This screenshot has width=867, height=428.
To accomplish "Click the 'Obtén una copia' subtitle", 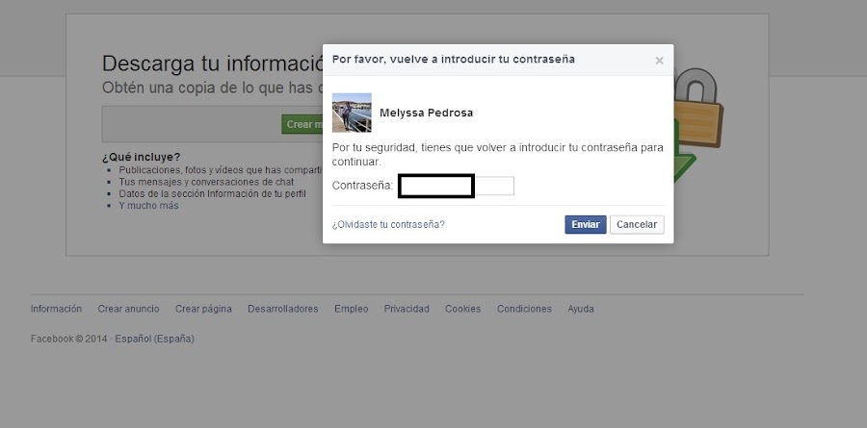I will [212, 88].
